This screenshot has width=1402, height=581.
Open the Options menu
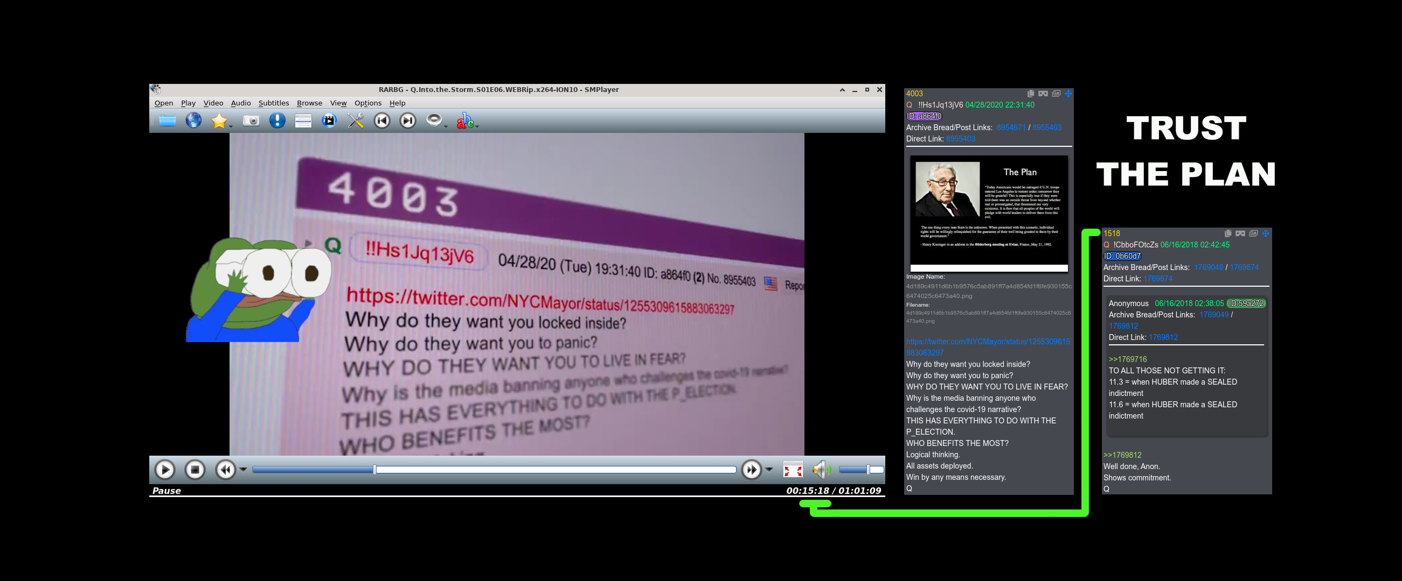tap(368, 103)
